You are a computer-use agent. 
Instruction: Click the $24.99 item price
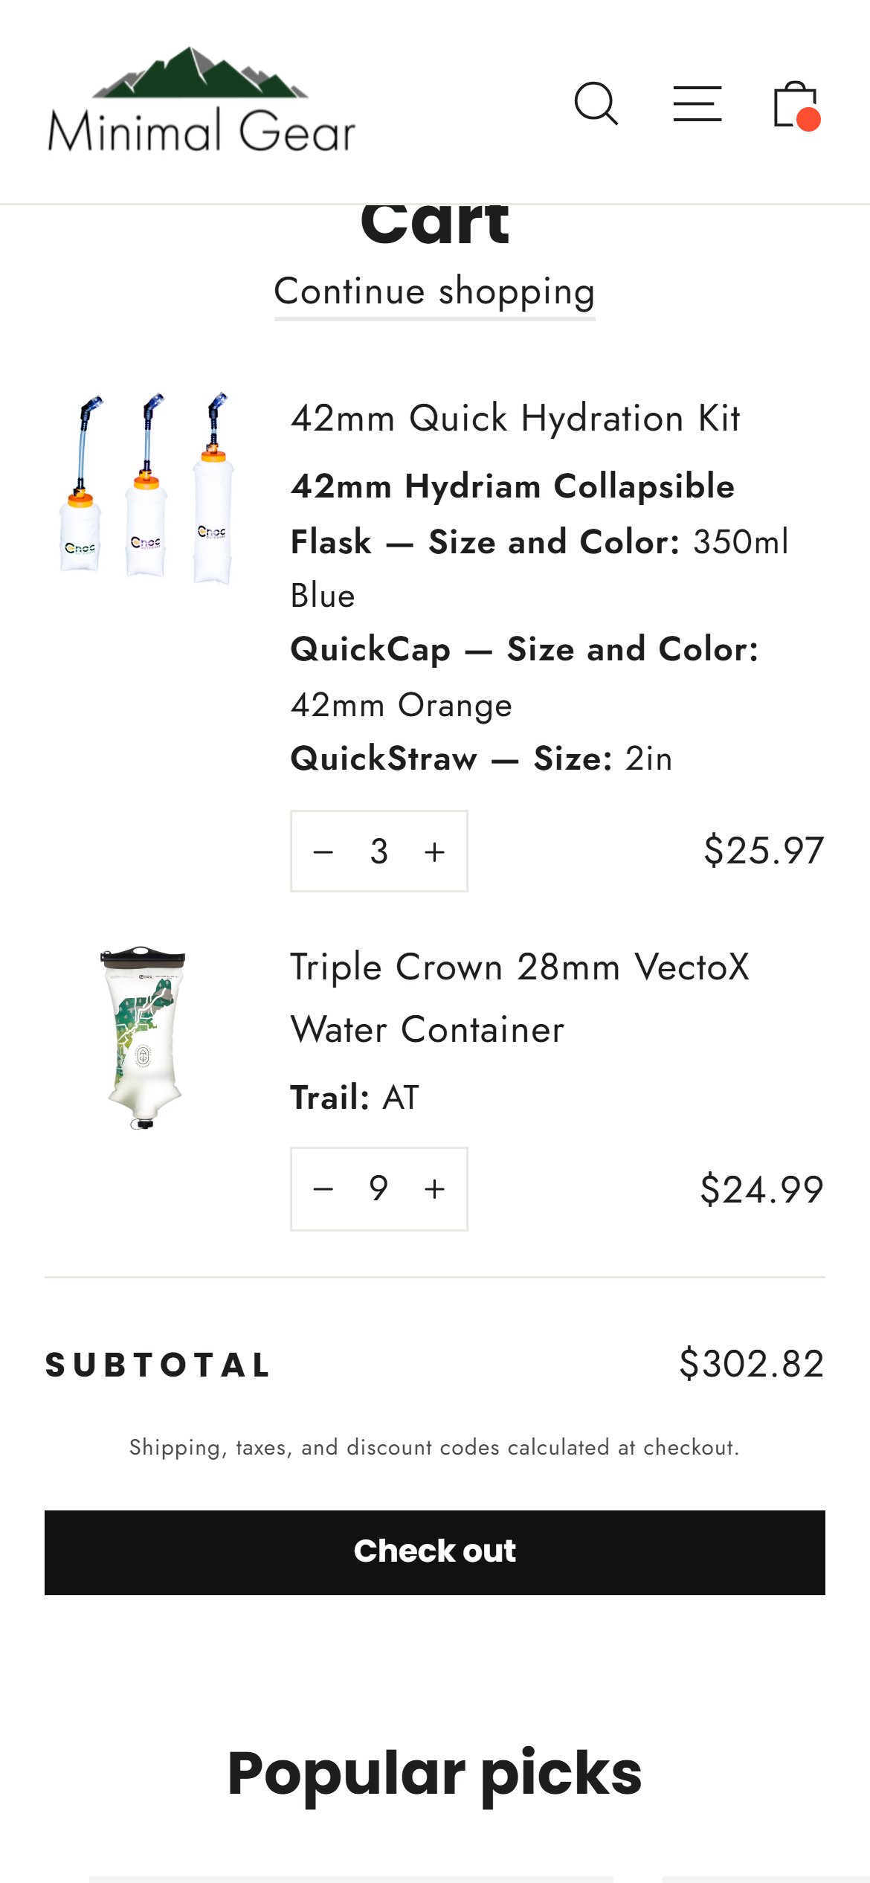pyautogui.click(x=762, y=1189)
